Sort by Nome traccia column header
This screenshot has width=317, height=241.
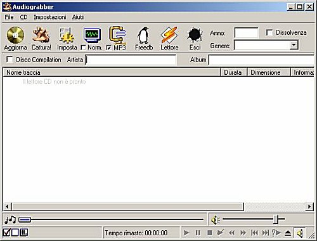112,72
